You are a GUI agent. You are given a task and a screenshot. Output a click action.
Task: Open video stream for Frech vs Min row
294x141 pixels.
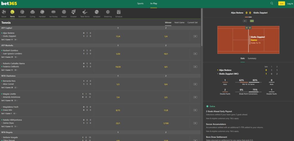point(195,110)
